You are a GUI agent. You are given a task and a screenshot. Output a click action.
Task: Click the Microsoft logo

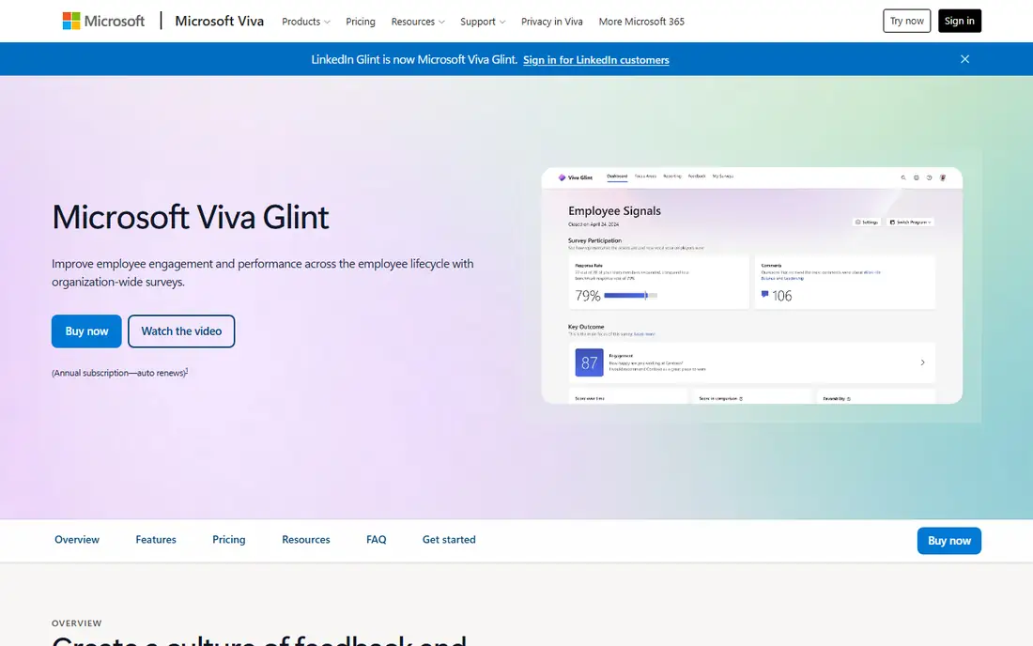(x=103, y=21)
